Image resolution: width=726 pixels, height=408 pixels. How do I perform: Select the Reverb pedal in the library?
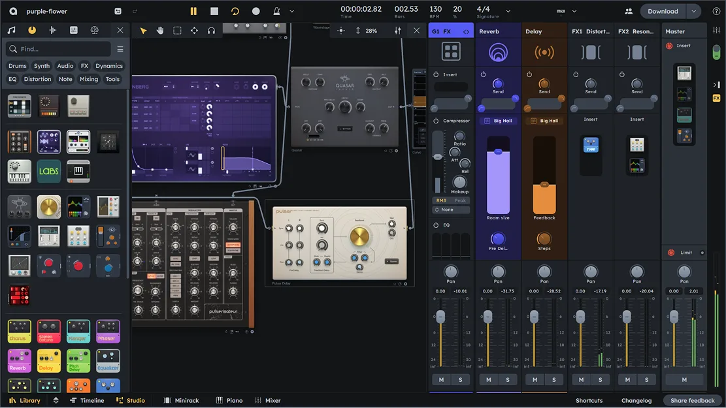pos(19,361)
